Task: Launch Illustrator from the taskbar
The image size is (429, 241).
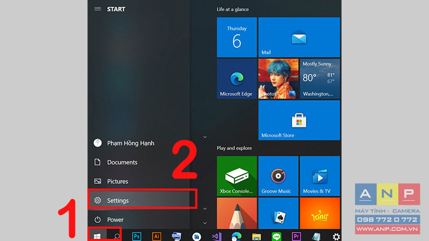Action: click(x=157, y=236)
